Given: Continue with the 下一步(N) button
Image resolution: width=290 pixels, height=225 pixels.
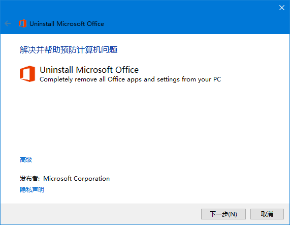Looking at the screenshot, I should click(223, 214).
